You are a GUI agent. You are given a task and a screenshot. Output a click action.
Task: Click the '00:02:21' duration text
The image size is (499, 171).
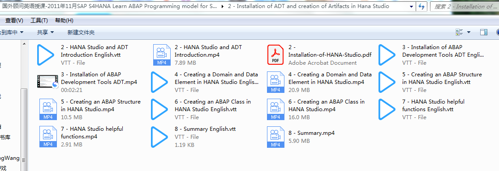72,90
